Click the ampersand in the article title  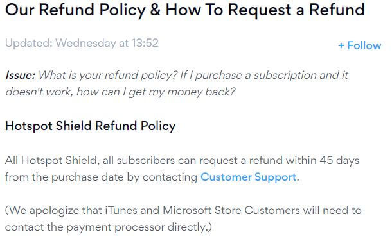(x=156, y=10)
